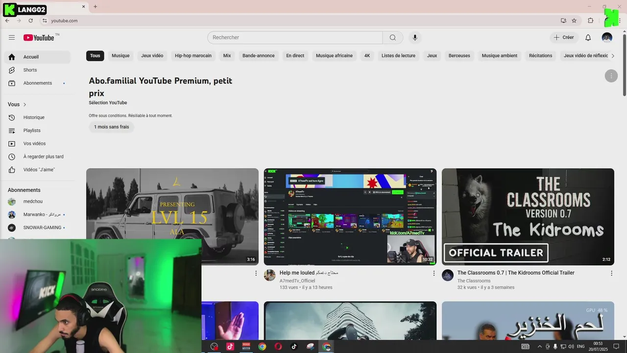Start voice search with the microphone icon

(x=415, y=38)
